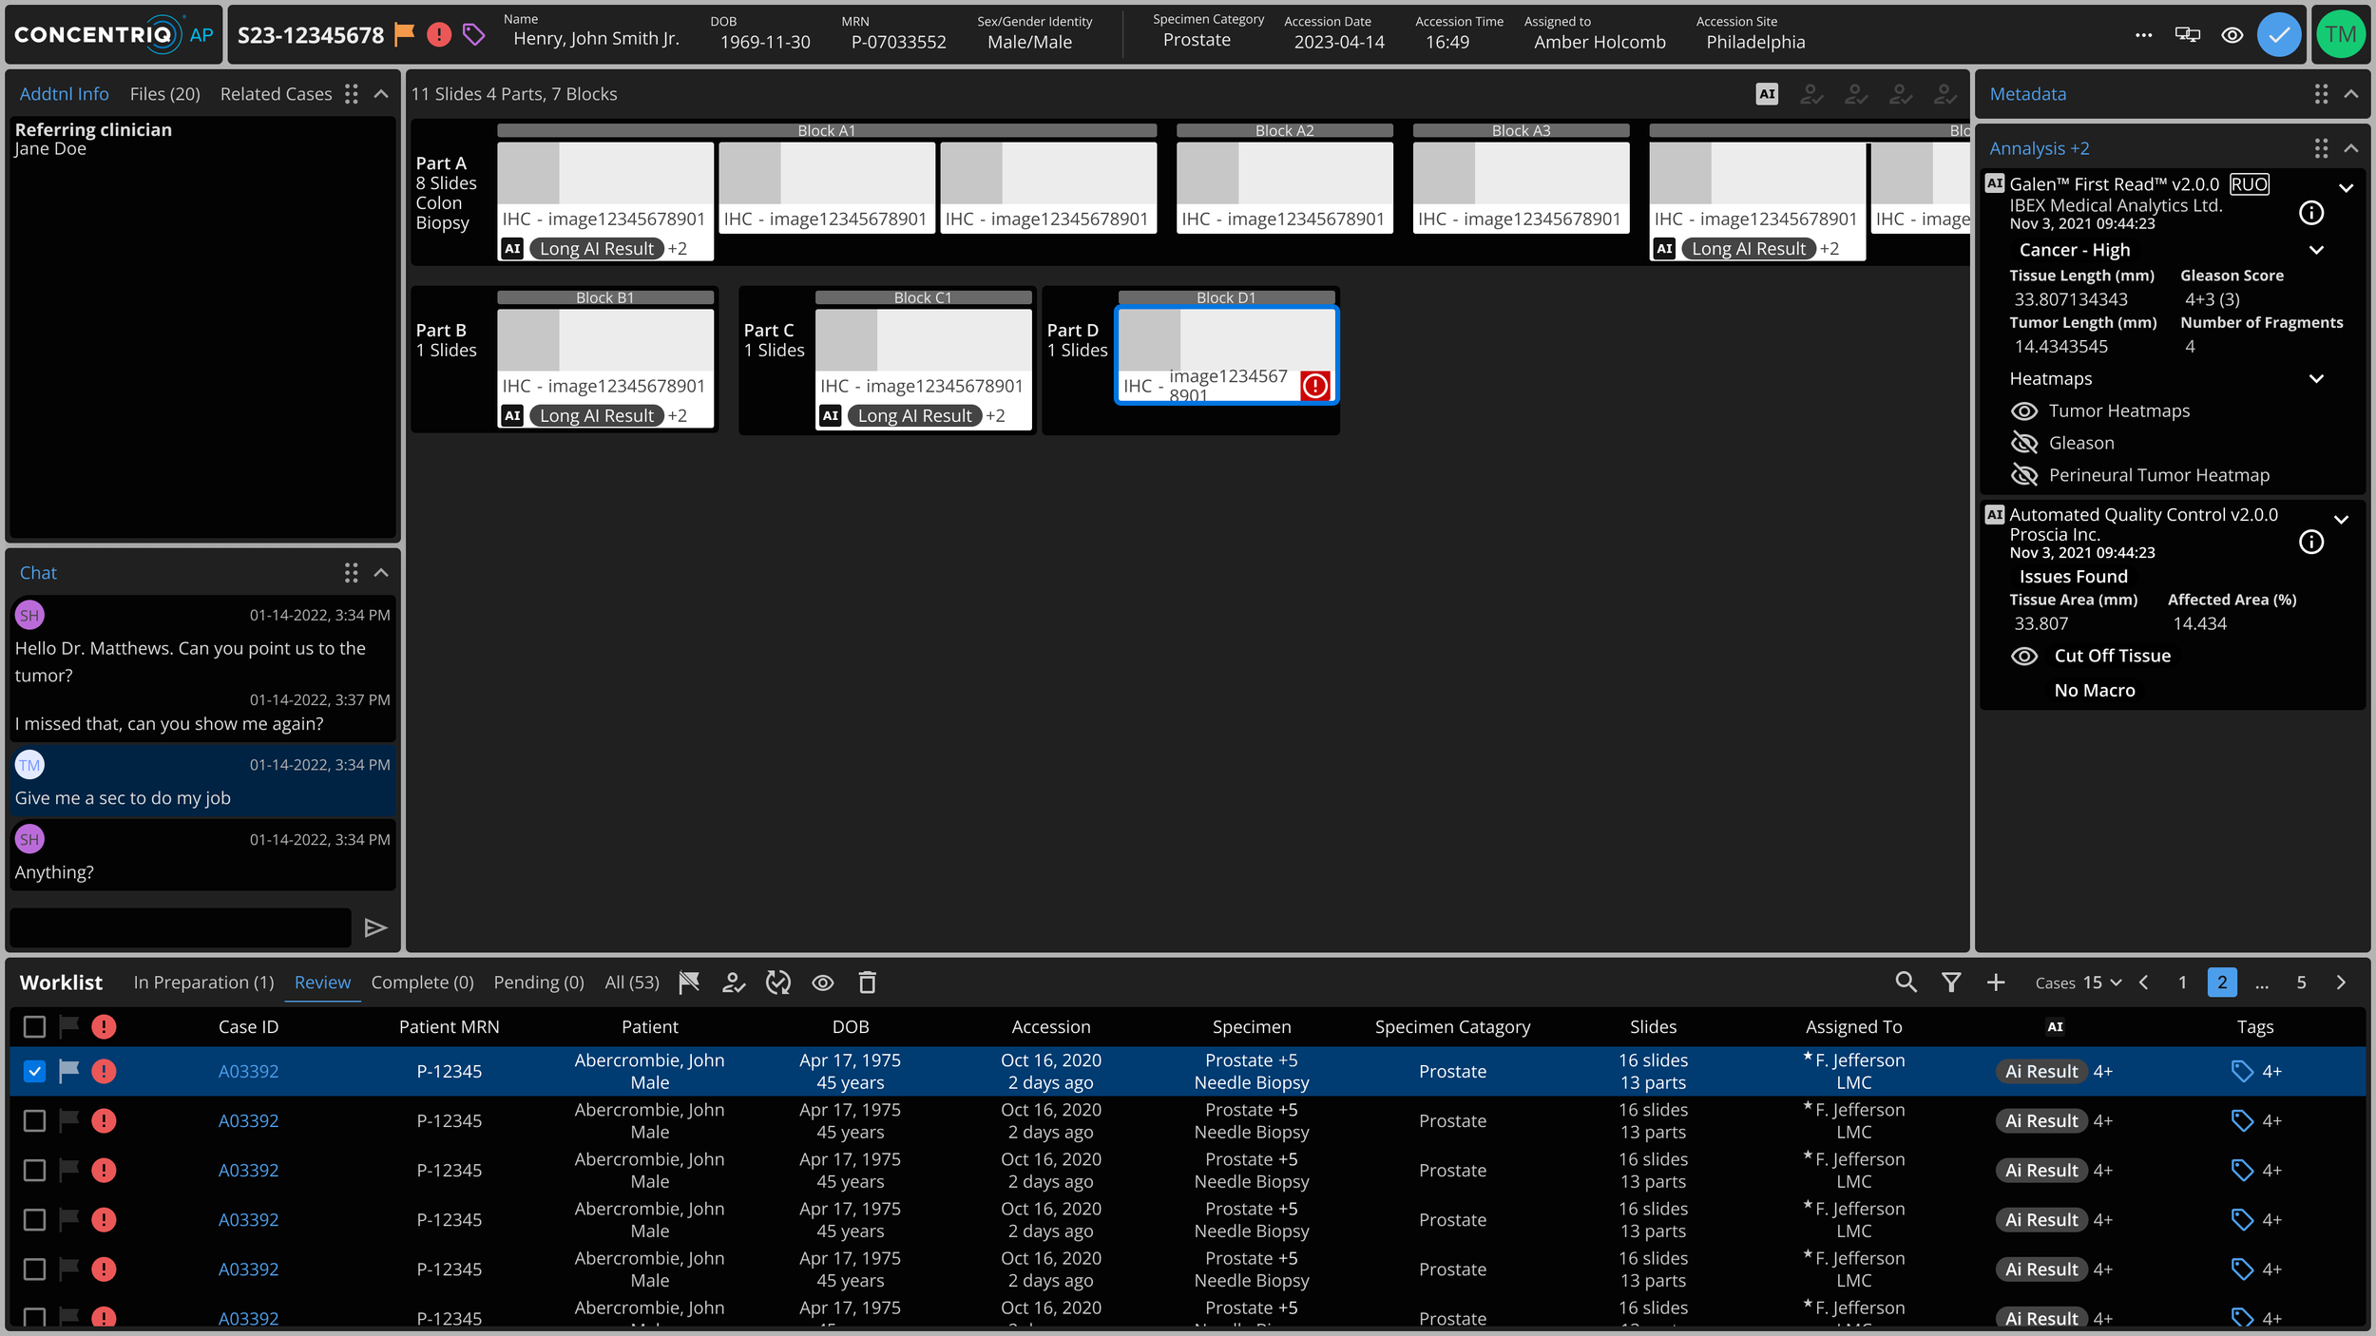This screenshot has width=2376, height=1336.
Task: Open the worklist filter funnel icon
Action: click(x=1951, y=982)
